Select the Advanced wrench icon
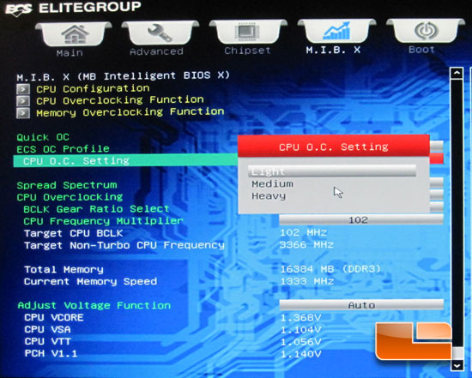The width and height of the screenshot is (472, 378). coord(160,33)
